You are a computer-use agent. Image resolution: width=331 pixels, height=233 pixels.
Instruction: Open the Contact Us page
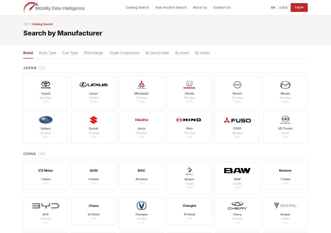coord(222,8)
